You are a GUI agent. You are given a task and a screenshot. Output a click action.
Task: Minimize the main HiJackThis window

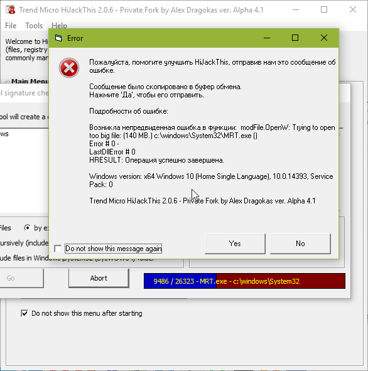[296, 9]
